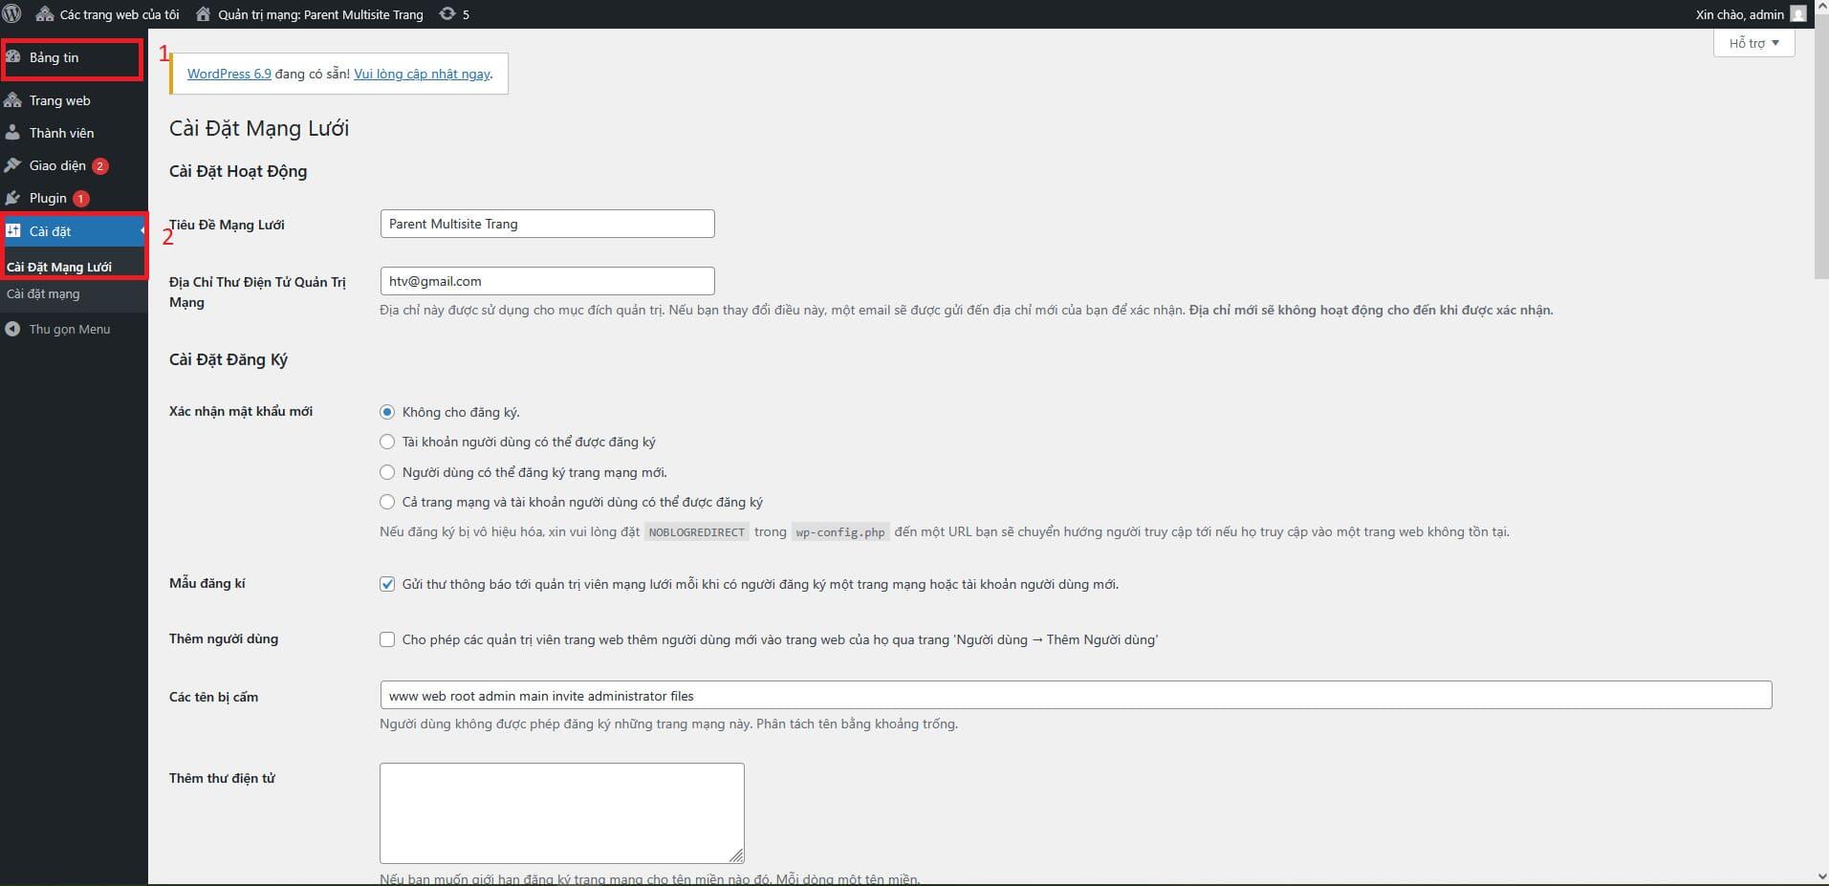Select 'Không cho đăng ký' radio option
Viewport: 1829px width, 886px height.
[387, 412]
